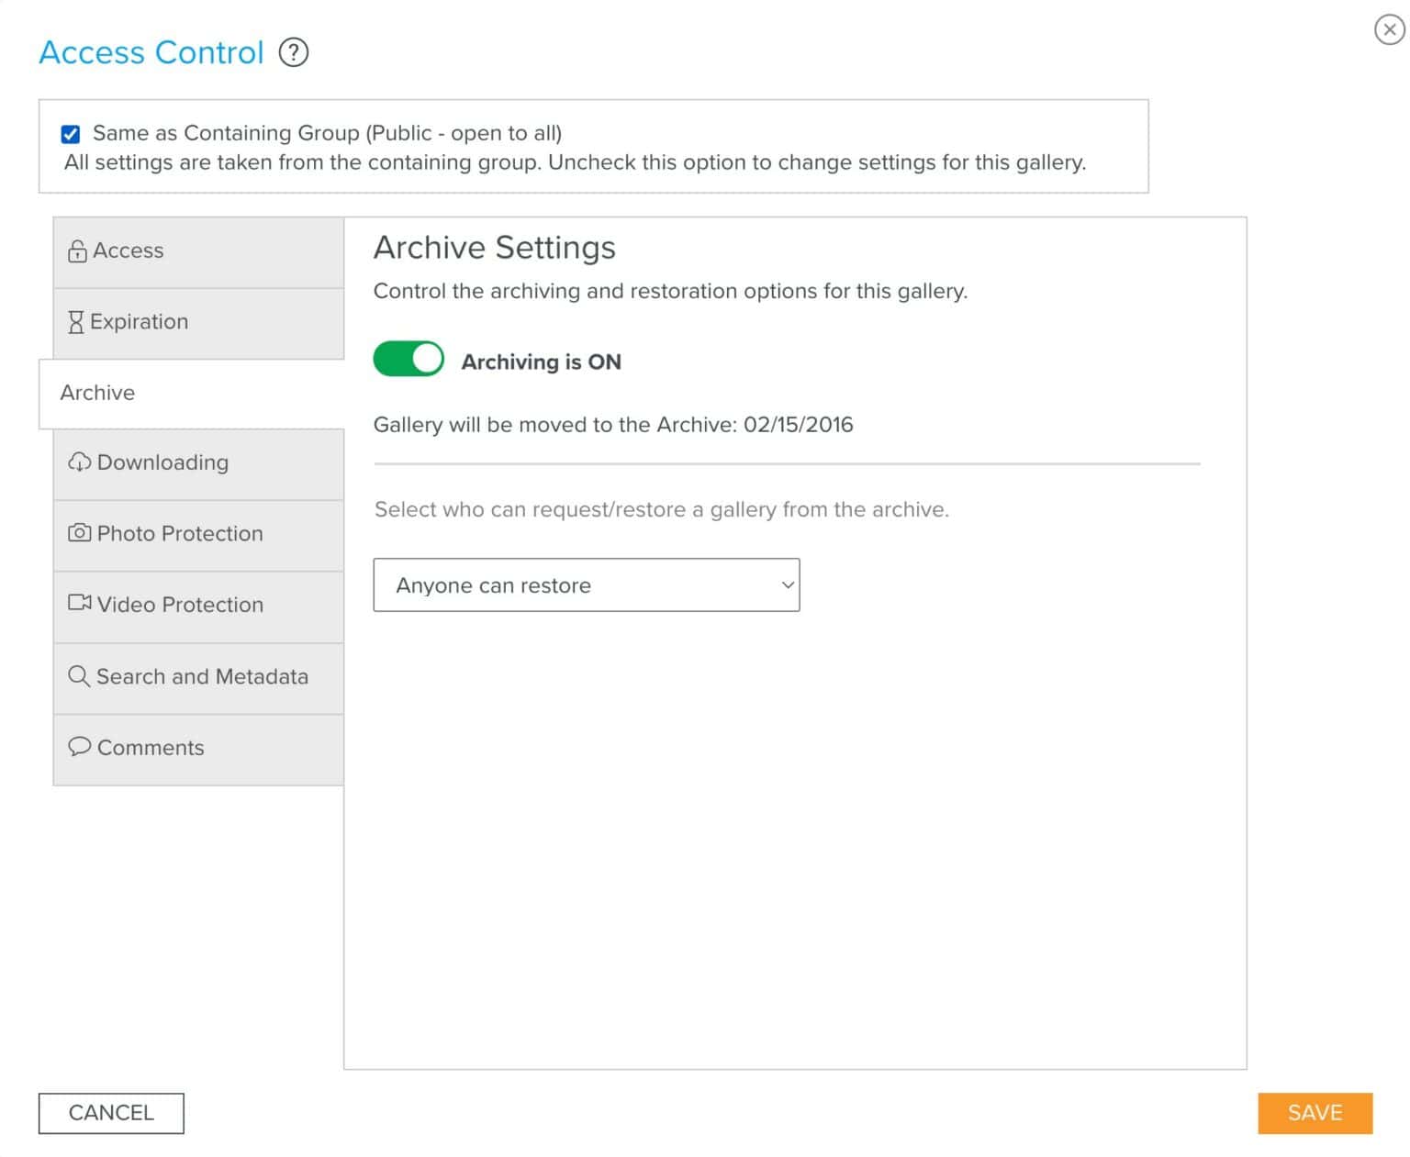
Task: Click the camera icon next to Photo Protection
Action: coord(80,533)
